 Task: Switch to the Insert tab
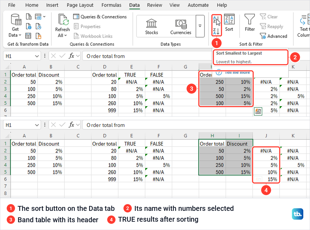point(52,5)
